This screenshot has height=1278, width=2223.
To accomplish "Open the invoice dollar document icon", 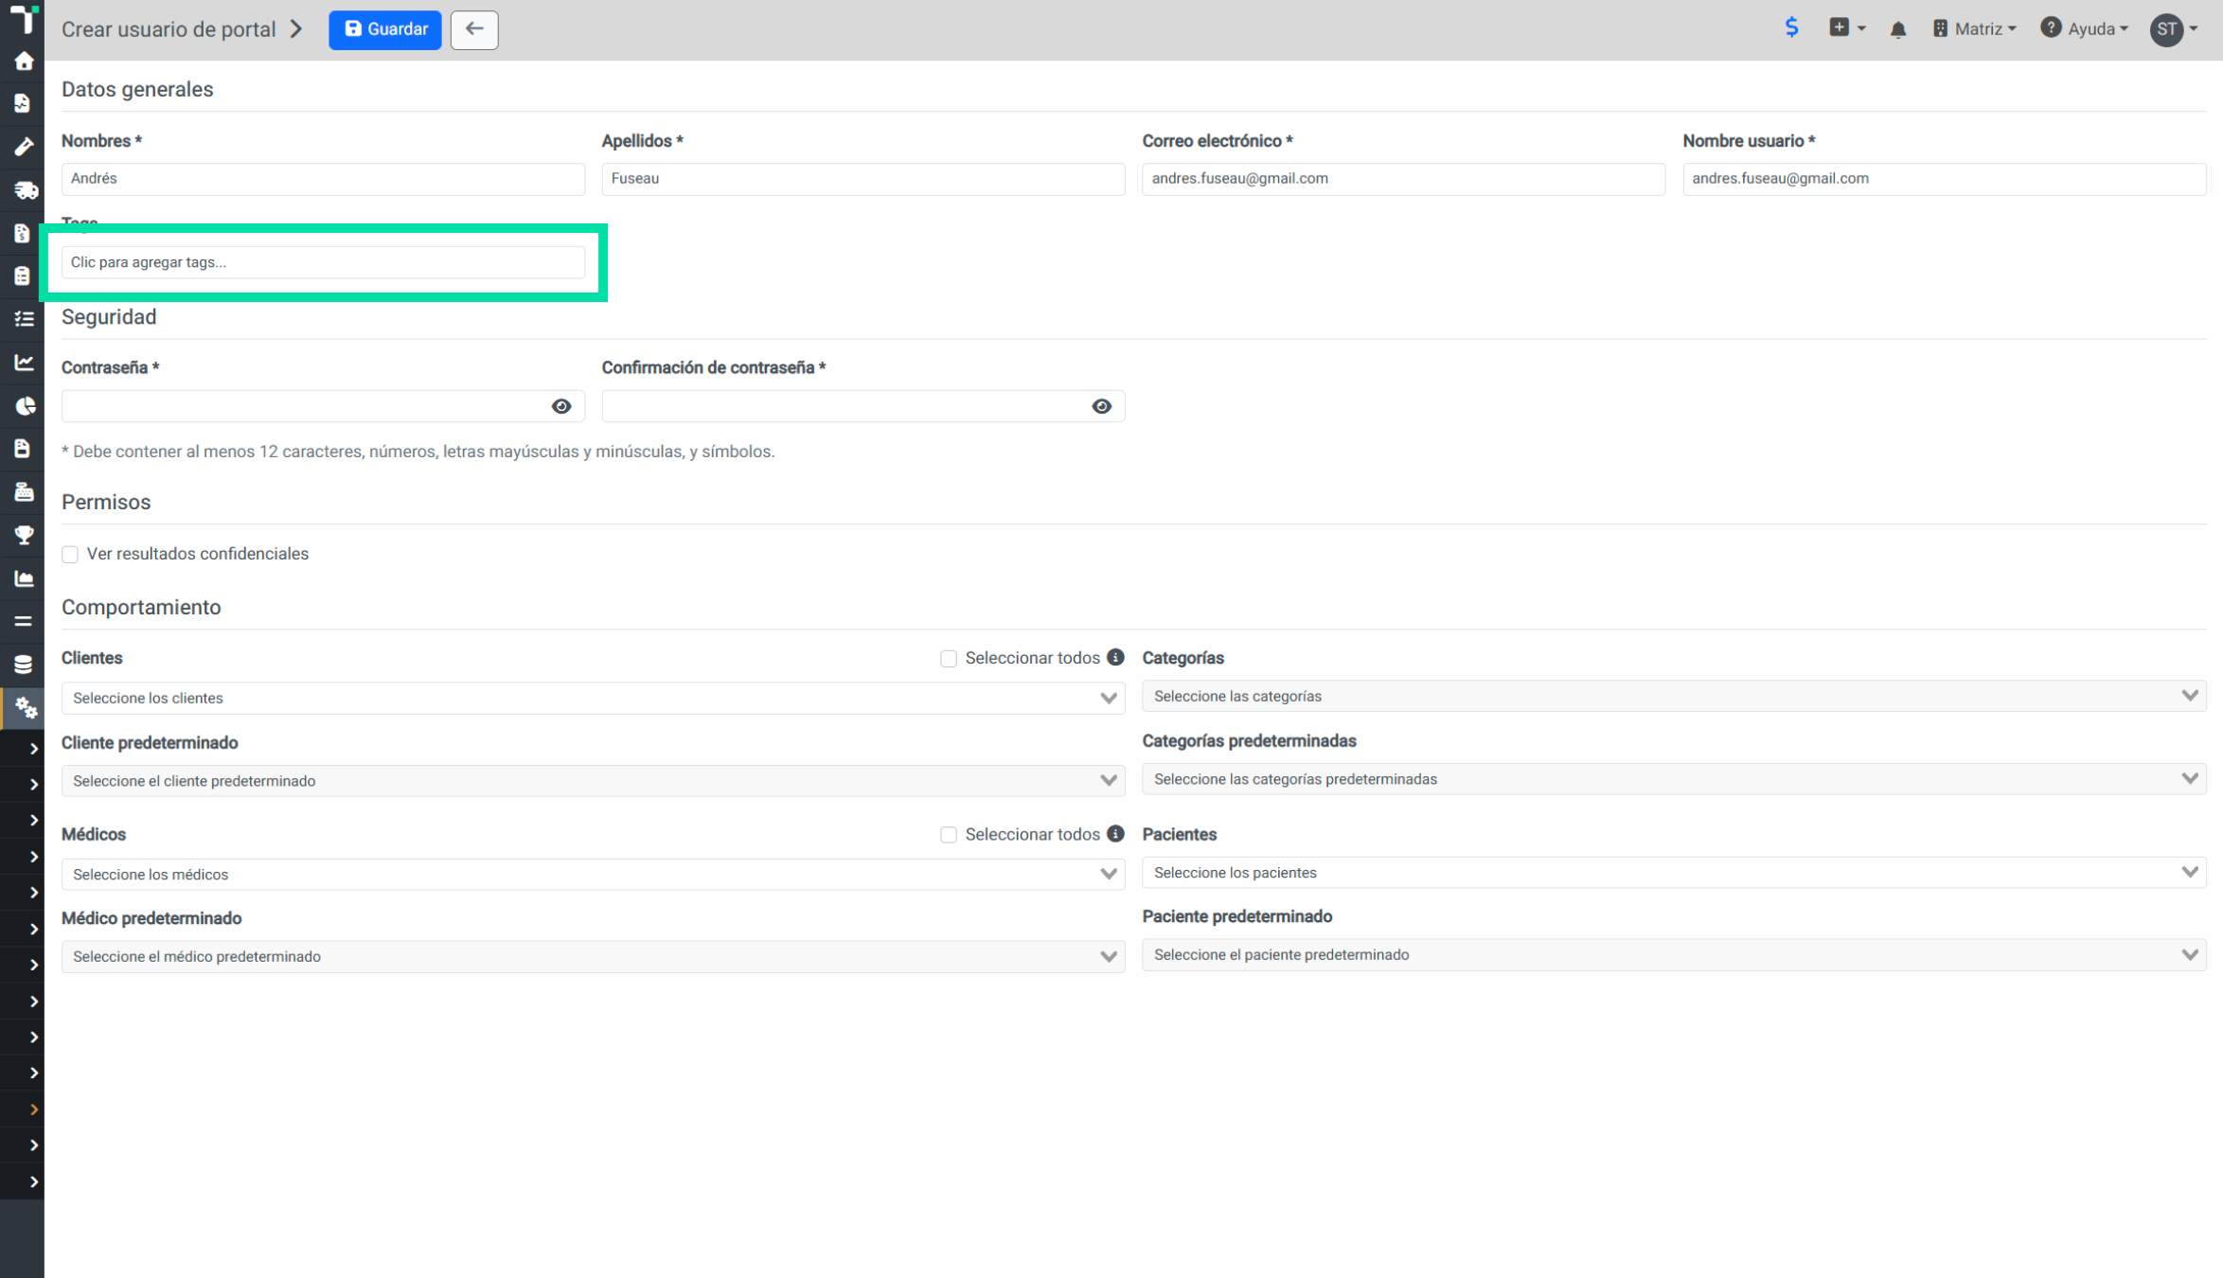I will (22, 233).
